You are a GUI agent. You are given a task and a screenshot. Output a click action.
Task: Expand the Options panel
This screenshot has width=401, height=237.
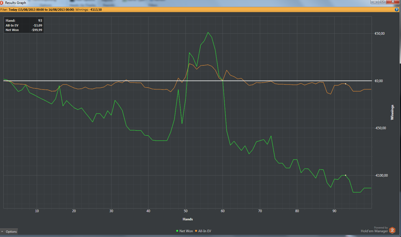pos(9,232)
